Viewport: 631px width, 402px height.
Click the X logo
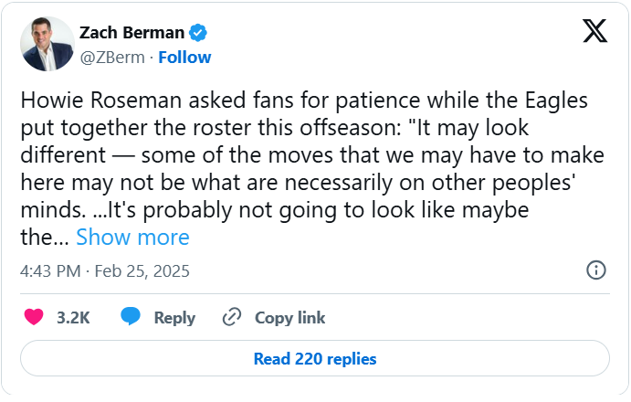click(x=594, y=33)
